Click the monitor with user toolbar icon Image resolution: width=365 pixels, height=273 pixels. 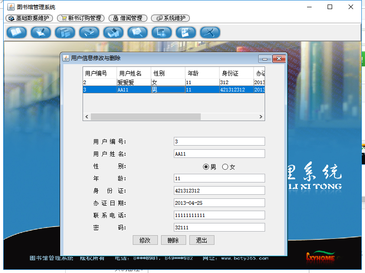pyautogui.click(x=162, y=32)
